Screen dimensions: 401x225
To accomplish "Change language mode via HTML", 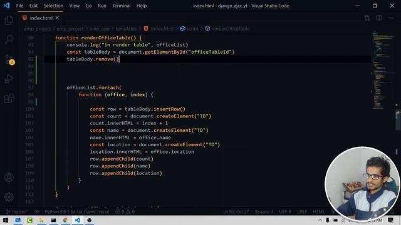I will point(319,212).
